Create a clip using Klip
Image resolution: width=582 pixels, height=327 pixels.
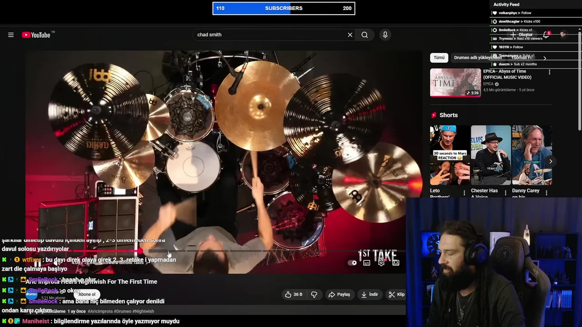[396, 294]
